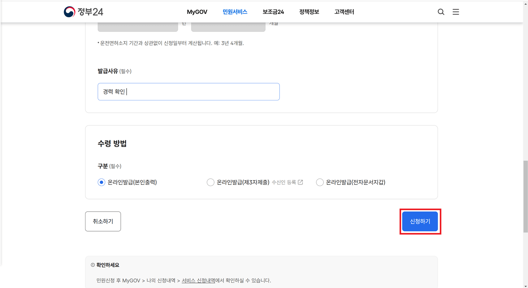This screenshot has width=528, height=288.
Task: Click the page vertical scrollbar thumb
Action: [526, 197]
